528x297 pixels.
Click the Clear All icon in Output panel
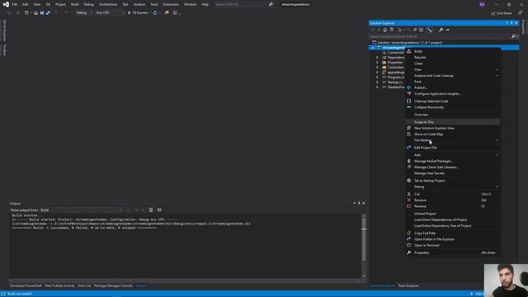coord(151,210)
